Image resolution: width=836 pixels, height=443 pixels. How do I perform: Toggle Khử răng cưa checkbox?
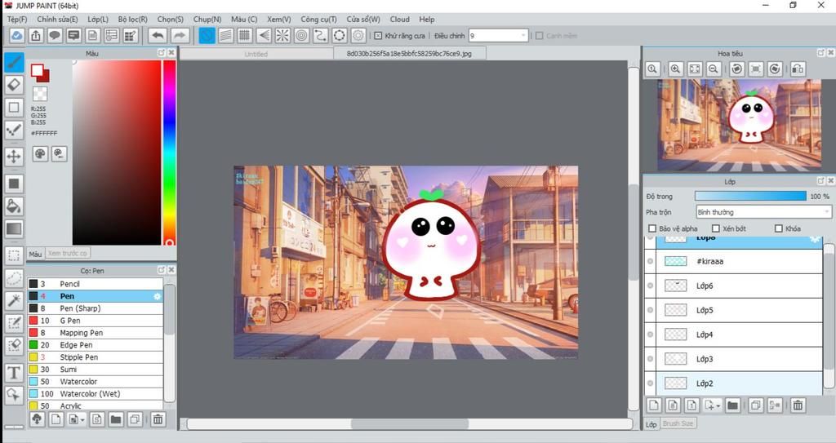click(378, 36)
